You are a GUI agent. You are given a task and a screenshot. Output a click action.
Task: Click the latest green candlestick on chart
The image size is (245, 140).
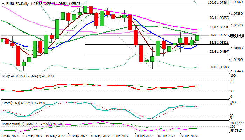click(197, 37)
